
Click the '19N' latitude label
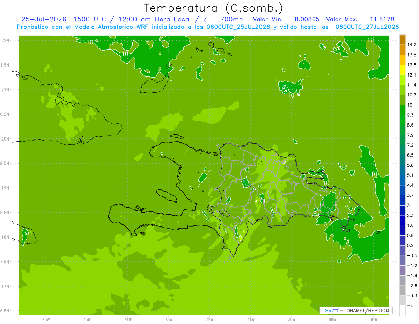point(6,188)
